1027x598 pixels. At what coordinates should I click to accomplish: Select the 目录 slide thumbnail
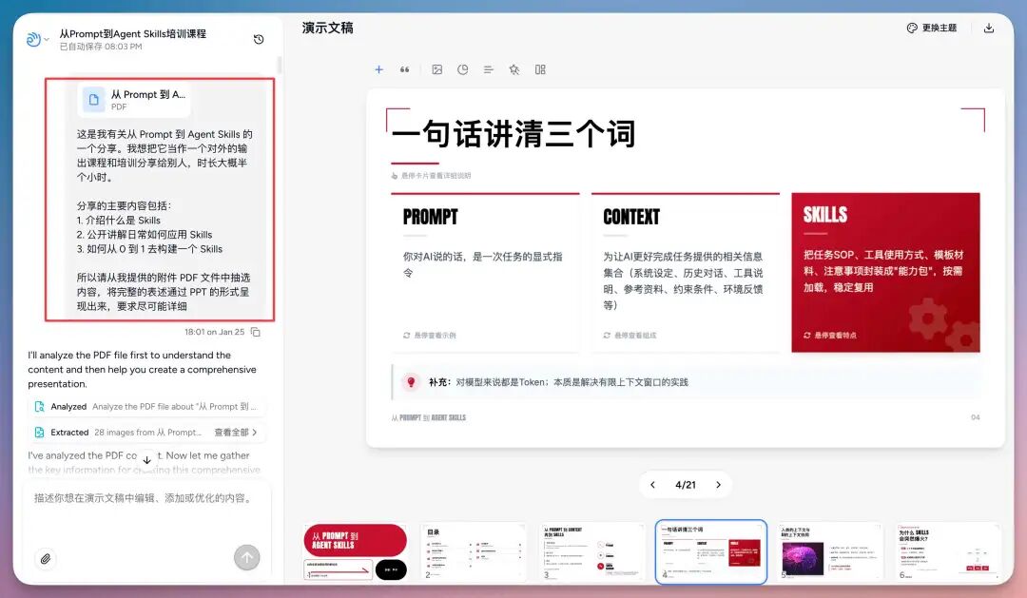click(473, 550)
